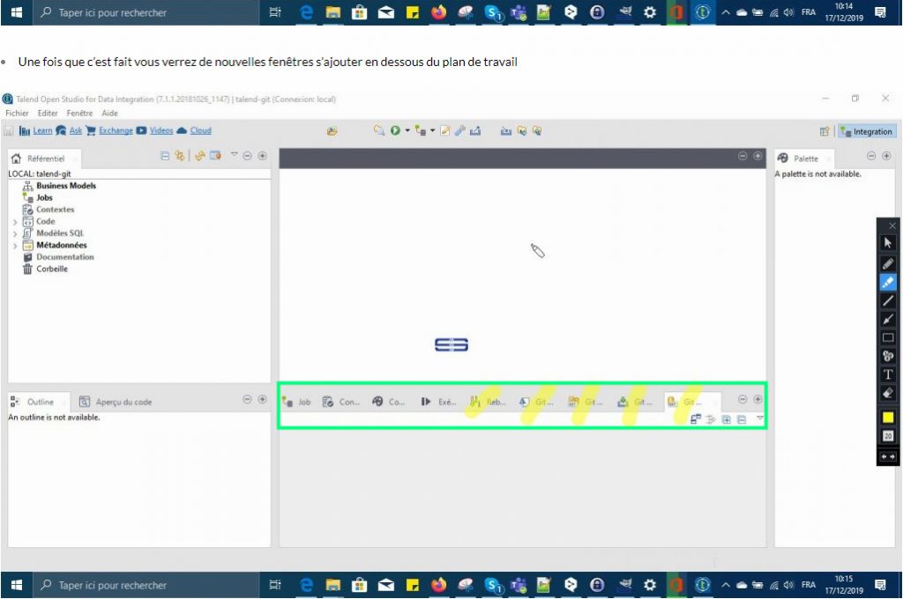The width and height of the screenshot is (903, 599).
Task: Pick the yellow color swatch in the annotation toolbar
Action: coord(887,418)
